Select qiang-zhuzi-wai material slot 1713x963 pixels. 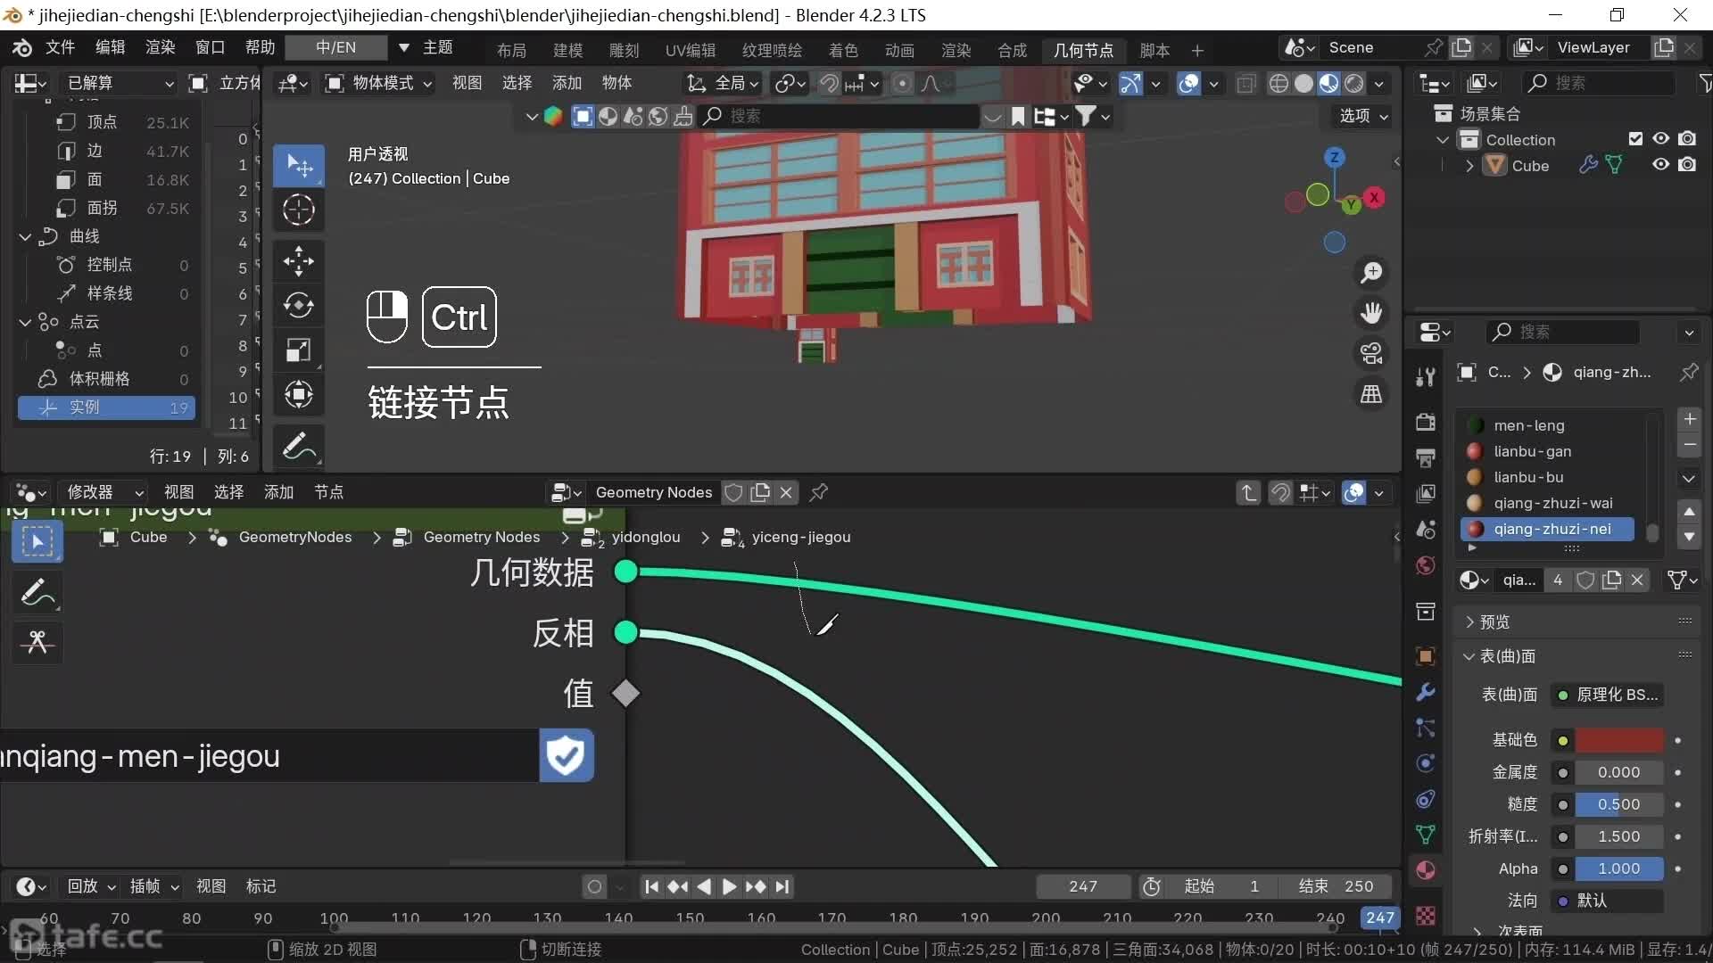1552,503
